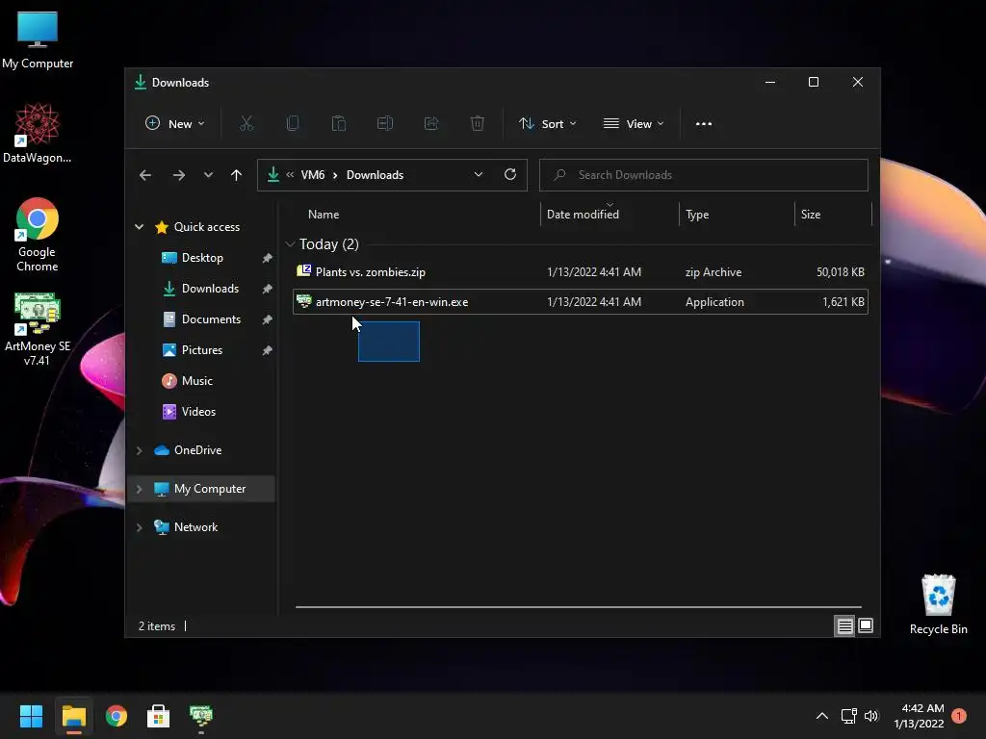The height and width of the screenshot is (739, 986).
Task: Select file name artmoney-se-7-41-en-win.exe
Action: pyautogui.click(x=392, y=302)
